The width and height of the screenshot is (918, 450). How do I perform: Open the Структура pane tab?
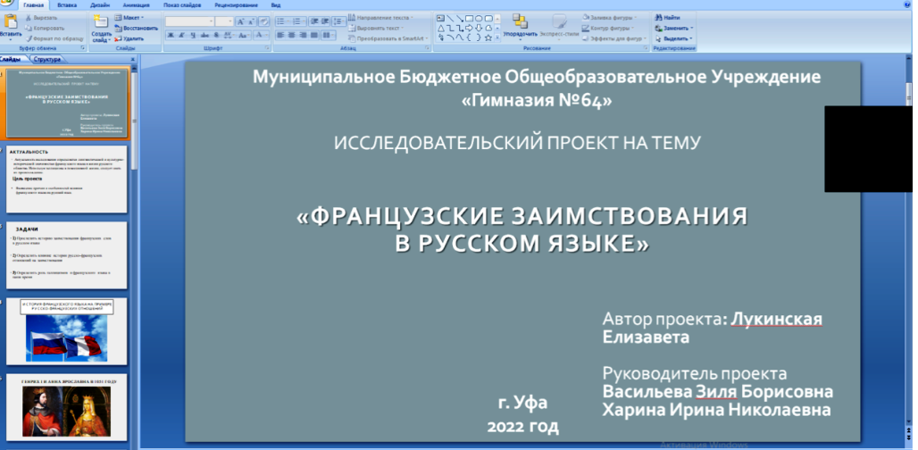[45, 59]
